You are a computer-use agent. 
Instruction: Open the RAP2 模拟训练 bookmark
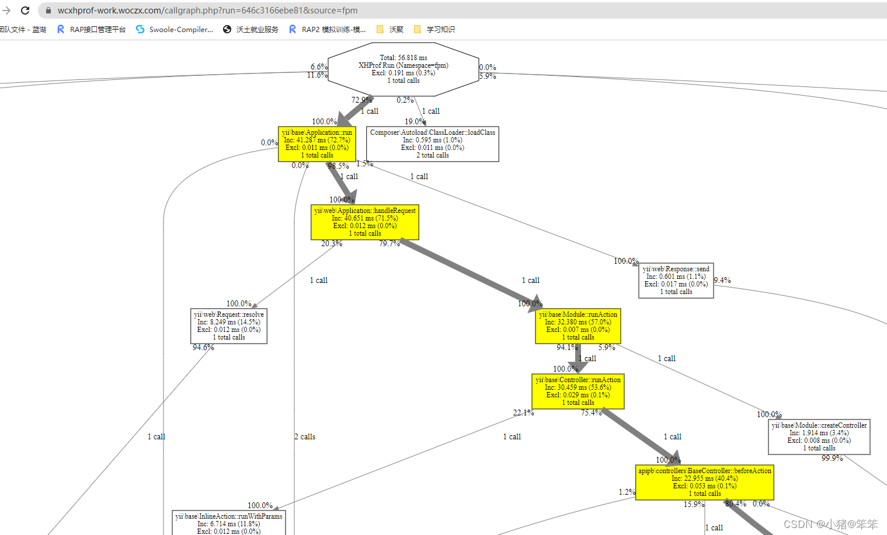(328, 29)
